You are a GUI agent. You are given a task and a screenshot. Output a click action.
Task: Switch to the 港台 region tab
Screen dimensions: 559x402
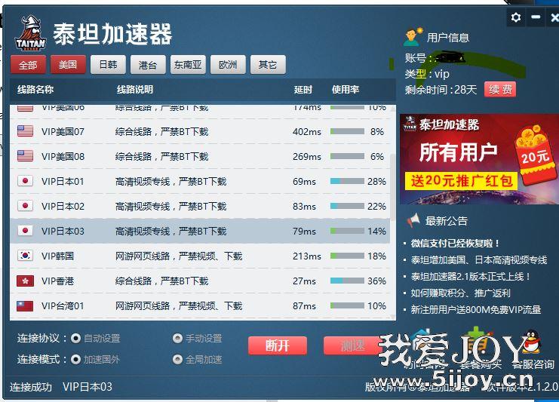tap(148, 65)
